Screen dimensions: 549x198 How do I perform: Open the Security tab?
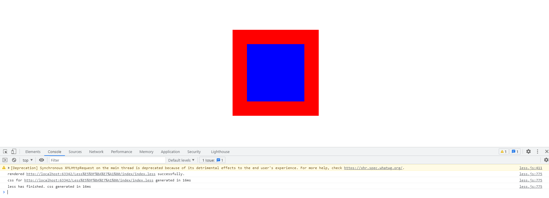[x=194, y=152]
